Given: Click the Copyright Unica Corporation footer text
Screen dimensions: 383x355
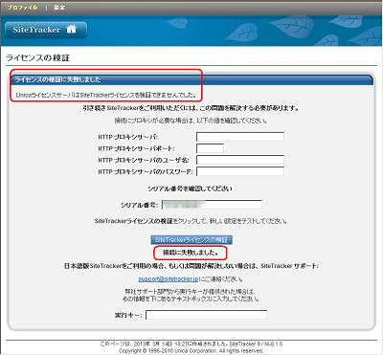Looking at the screenshot, I should [x=191, y=350].
